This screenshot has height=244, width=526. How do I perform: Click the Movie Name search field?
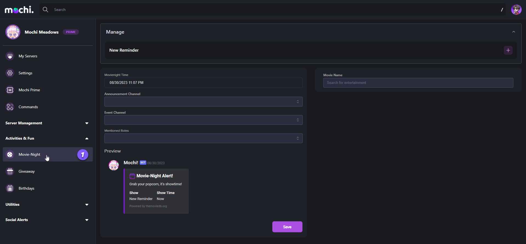click(x=418, y=83)
